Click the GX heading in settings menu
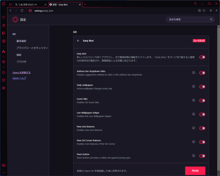Image resolution: width=220 pixels, height=176 pixels. 14,34
